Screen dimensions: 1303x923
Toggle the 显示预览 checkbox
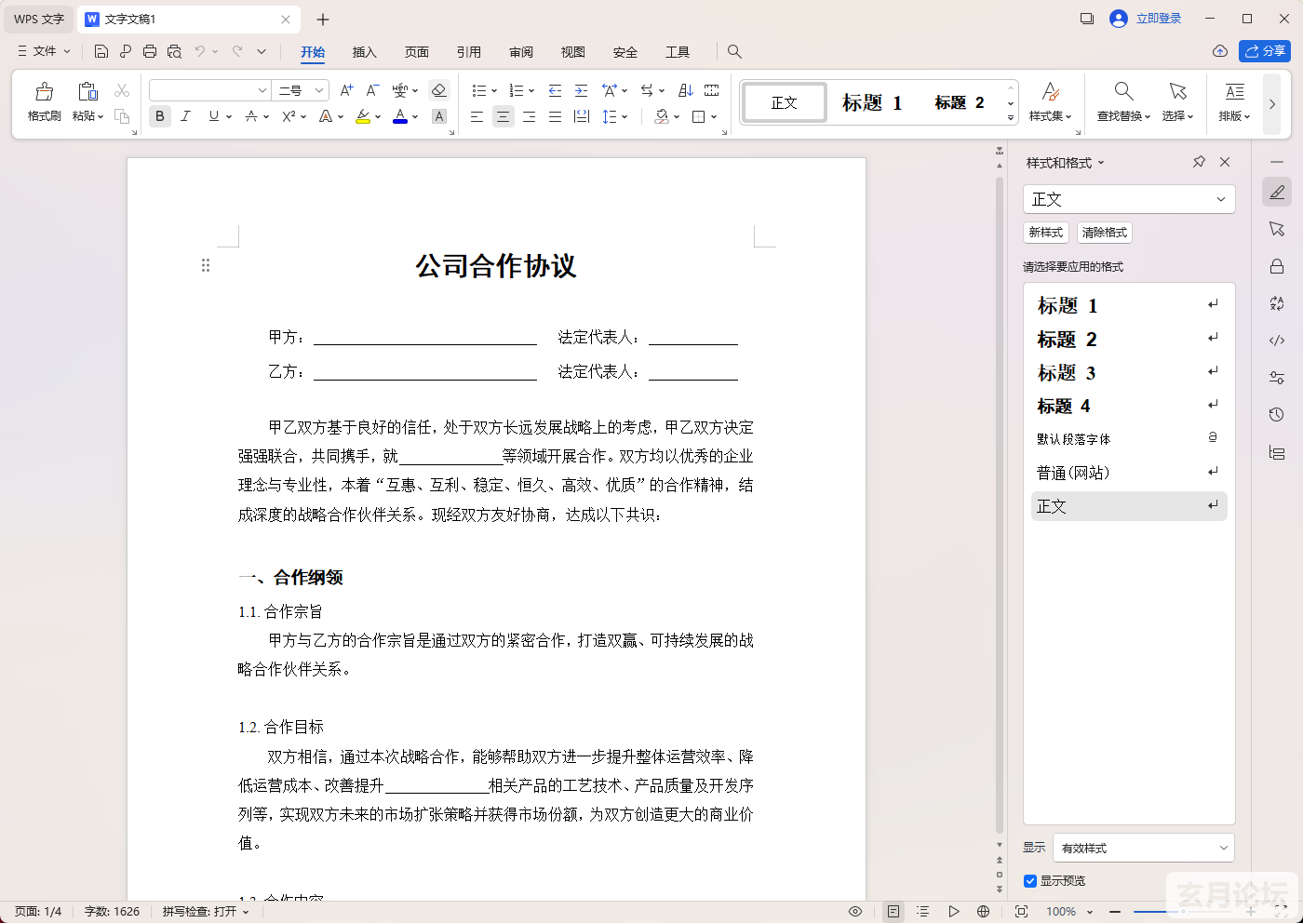tap(1030, 881)
